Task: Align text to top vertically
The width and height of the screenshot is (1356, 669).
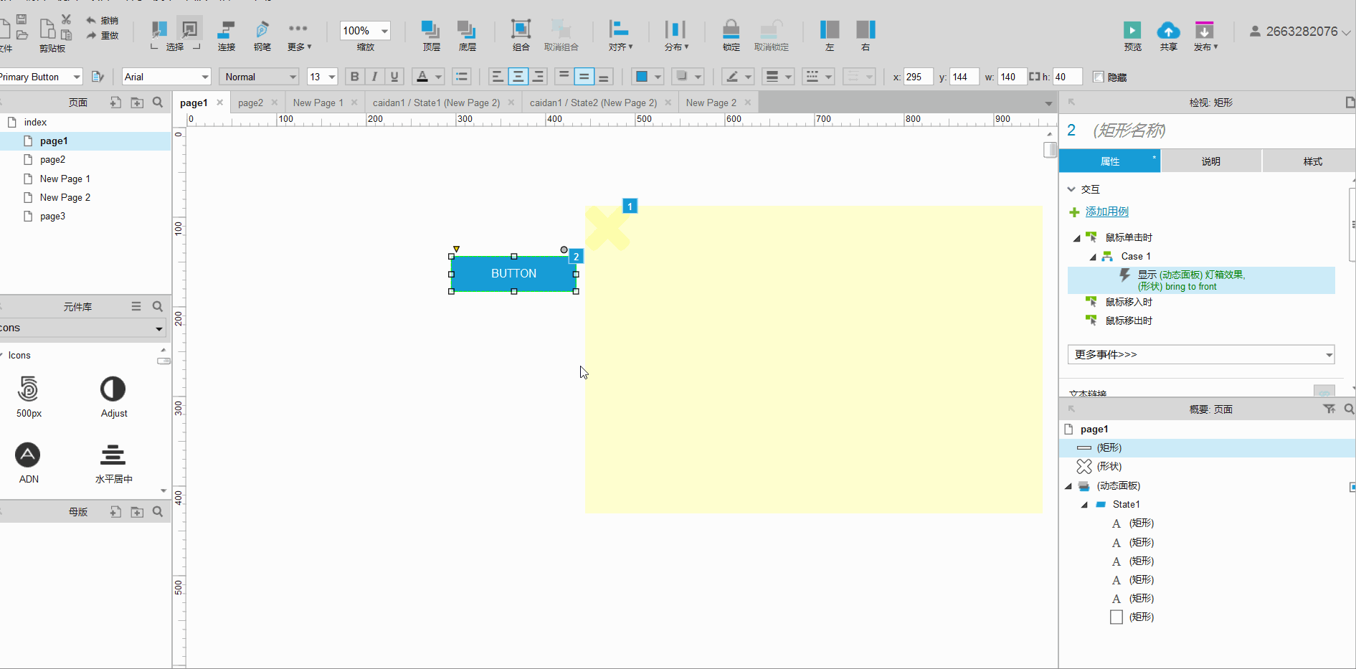Action: click(564, 77)
